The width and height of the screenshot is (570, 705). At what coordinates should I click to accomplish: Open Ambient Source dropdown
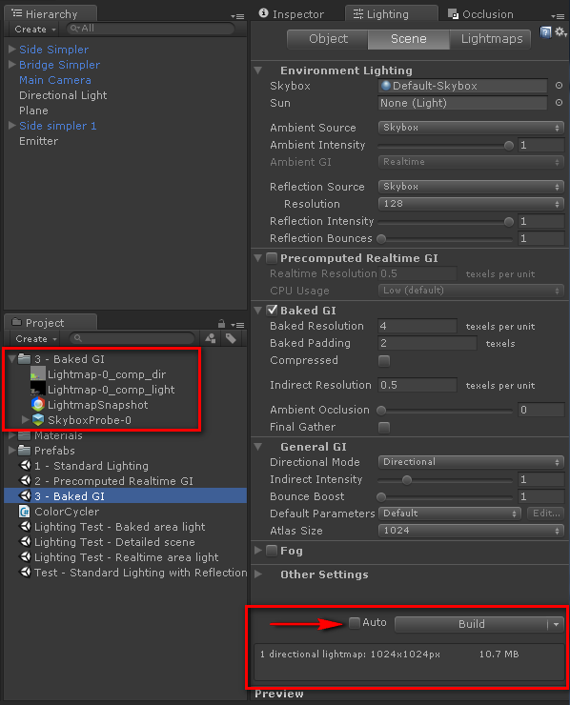point(471,128)
